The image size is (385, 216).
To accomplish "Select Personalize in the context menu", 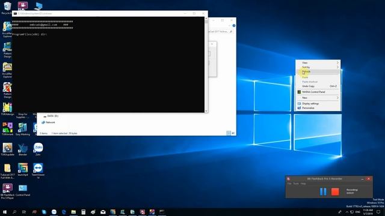I will click(x=318, y=108).
